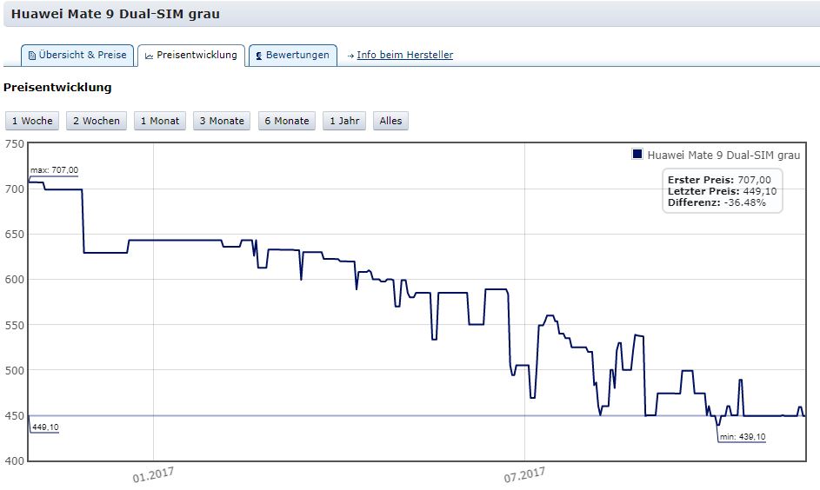
Task: Show the full history with Alles
Action: point(390,121)
